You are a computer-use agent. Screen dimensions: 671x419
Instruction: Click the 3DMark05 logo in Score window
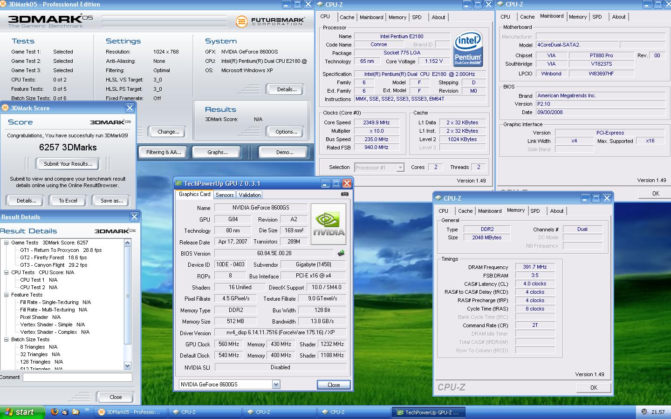[110, 122]
